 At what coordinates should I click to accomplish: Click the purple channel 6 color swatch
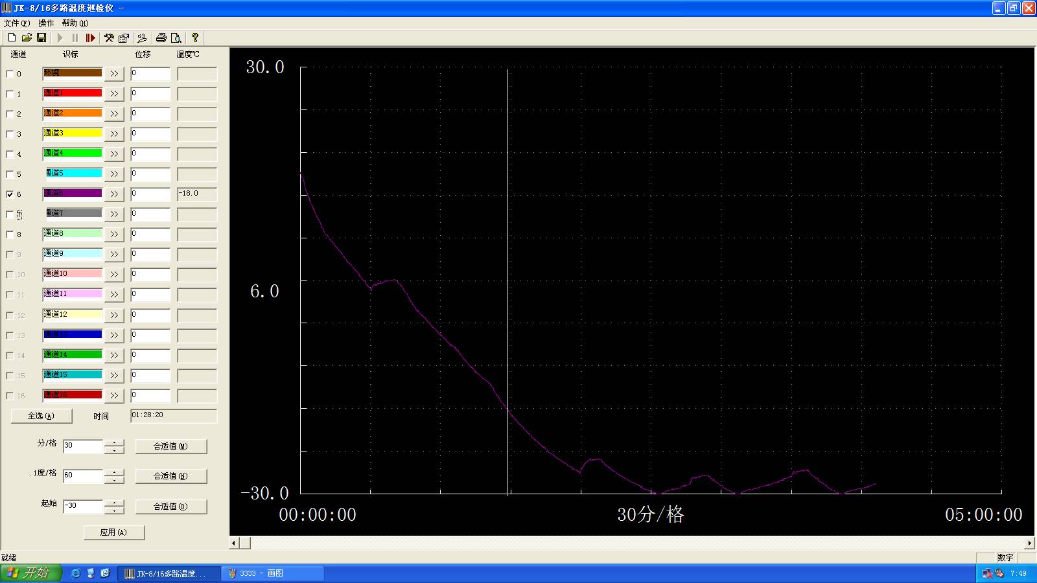click(73, 193)
